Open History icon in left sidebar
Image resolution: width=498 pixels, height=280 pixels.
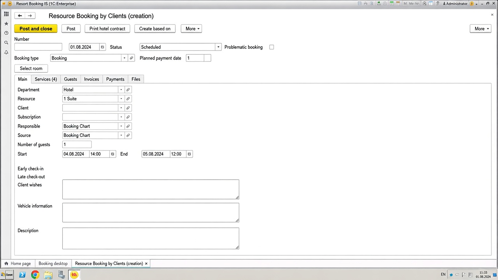coord(6,33)
